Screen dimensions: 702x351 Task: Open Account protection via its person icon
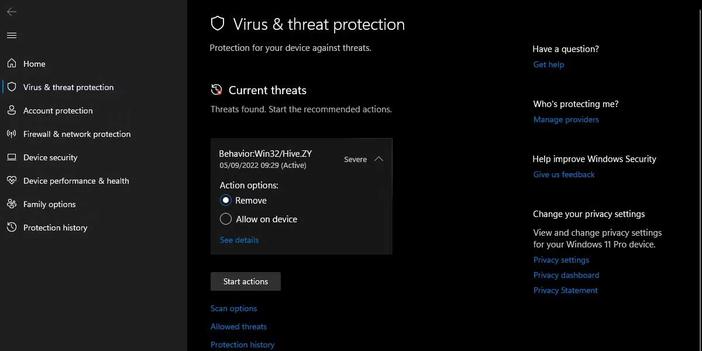point(12,110)
